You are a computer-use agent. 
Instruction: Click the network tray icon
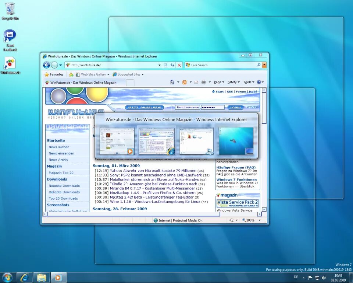point(317,277)
